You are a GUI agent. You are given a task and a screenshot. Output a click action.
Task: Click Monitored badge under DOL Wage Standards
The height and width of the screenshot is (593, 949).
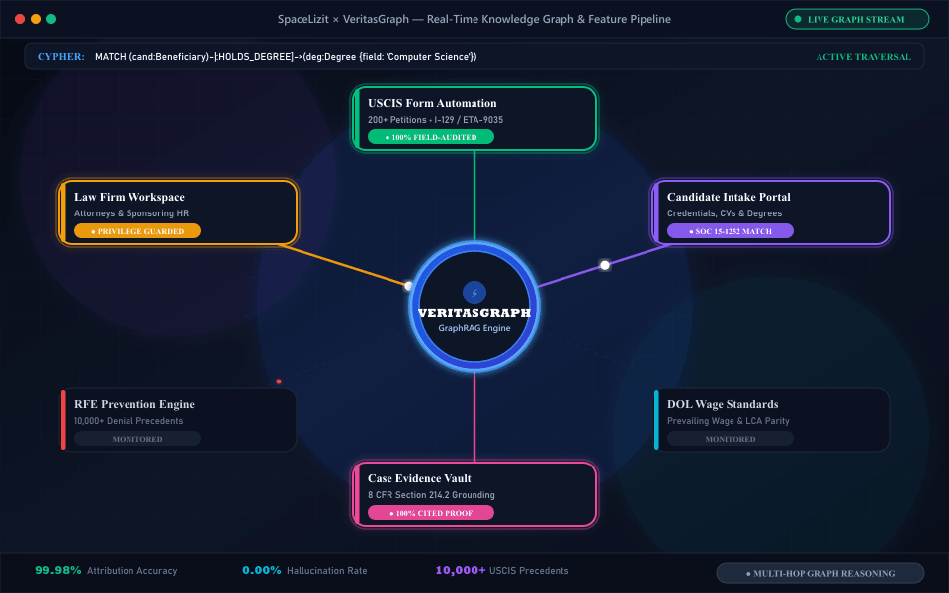(x=731, y=439)
